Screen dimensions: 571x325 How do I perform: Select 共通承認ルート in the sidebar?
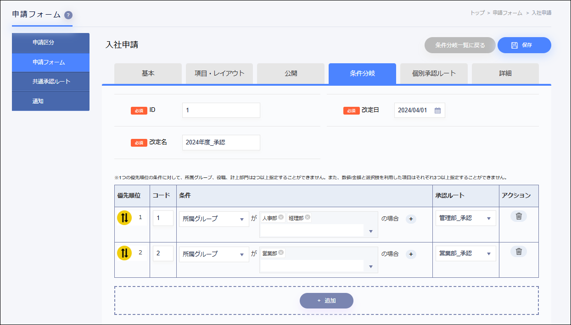[x=51, y=82]
